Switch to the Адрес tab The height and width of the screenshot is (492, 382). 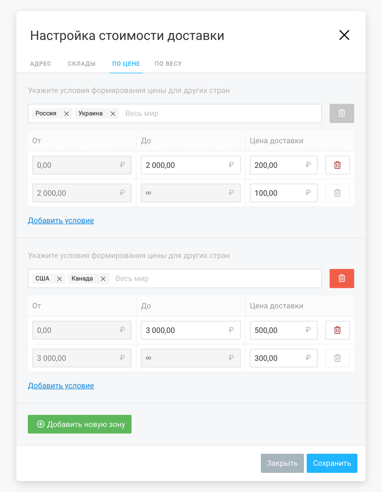(41, 64)
